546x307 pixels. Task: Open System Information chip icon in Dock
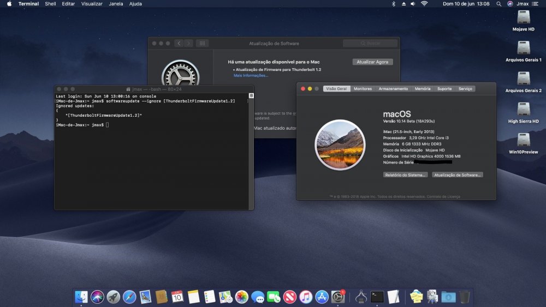(361, 297)
